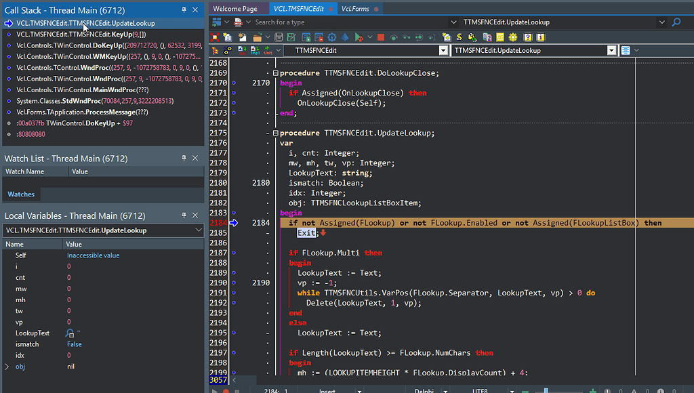Screen dimensions: 694x393
Task: Click the Watches tab in Watch List
Action: pyautogui.click(x=20, y=194)
